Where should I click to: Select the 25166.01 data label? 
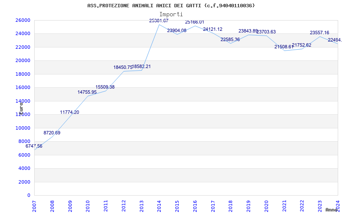click(195, 22)
